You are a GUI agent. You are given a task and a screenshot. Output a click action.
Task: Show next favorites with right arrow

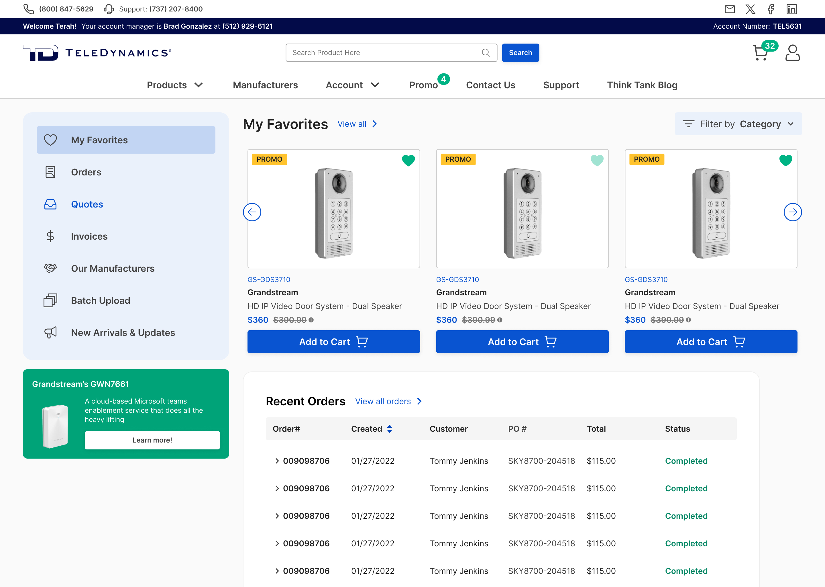793,212
